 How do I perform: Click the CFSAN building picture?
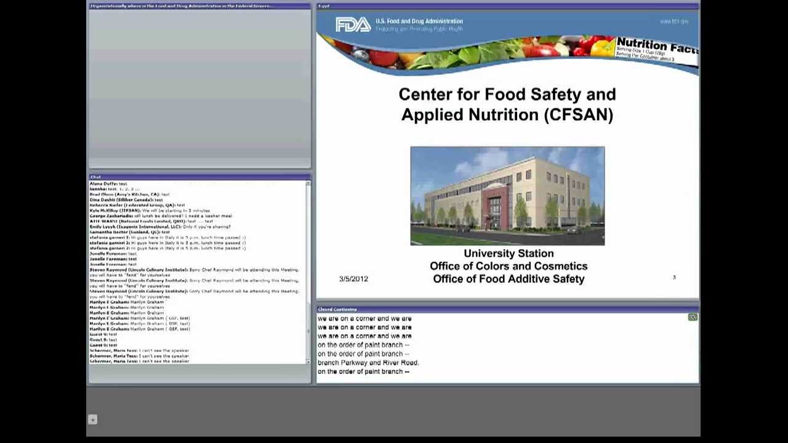tap(507, 196)
